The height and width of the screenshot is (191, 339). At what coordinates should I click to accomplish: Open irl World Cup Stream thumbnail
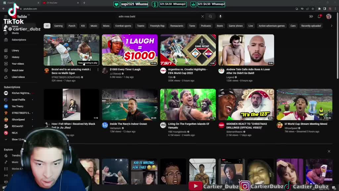305,104
